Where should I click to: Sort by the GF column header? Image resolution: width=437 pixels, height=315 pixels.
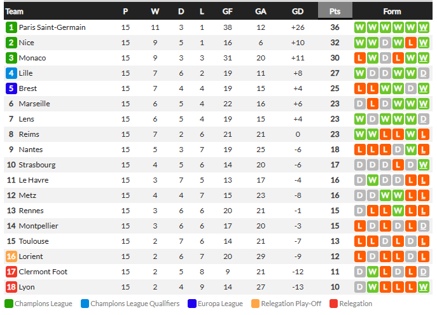(228, 11)
